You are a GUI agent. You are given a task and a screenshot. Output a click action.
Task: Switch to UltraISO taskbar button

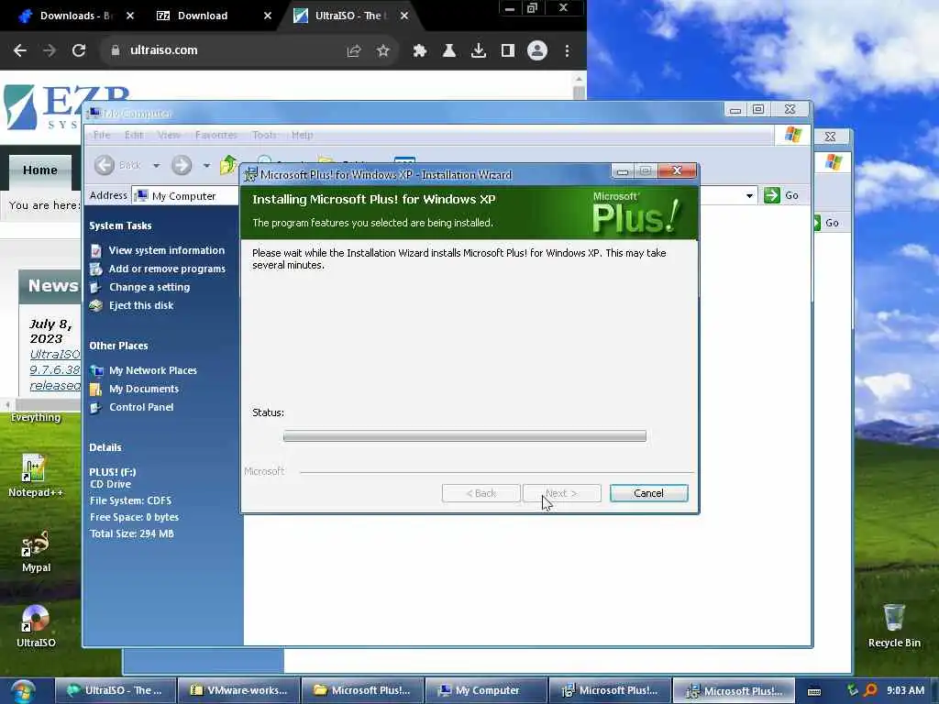click(x=116, y=691)
